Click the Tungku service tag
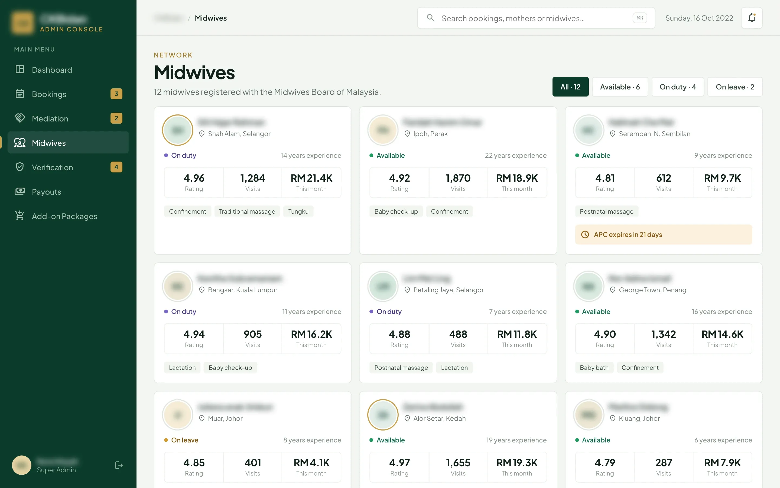The image size is (780, 488). (x=298, y=211)
